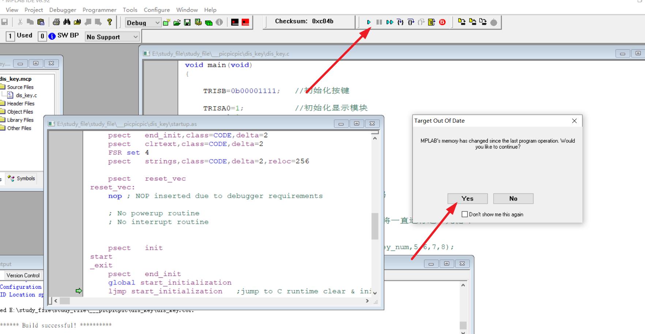Switch to the Symbols tab

click(x=22, y=178)
